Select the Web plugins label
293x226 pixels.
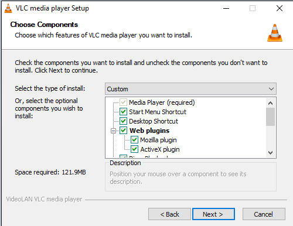click(x=149, y=131)
